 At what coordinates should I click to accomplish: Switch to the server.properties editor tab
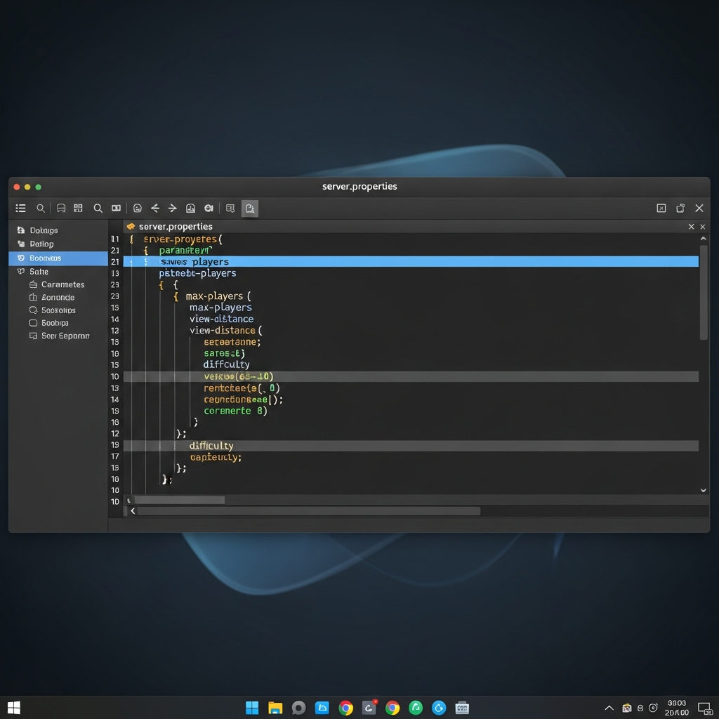coord(176,227)
